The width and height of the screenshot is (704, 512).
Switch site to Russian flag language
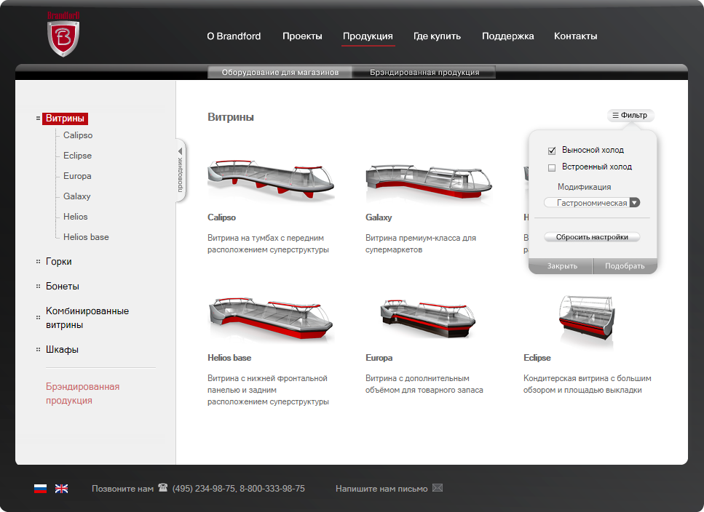tap(41, 488)
